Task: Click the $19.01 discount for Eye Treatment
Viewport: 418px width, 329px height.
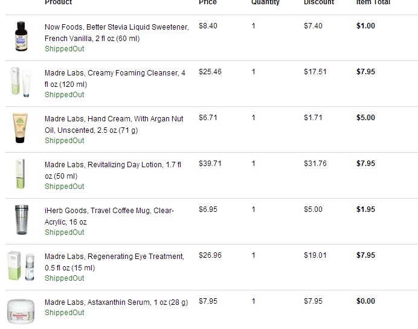Action: tap(315, 255)
